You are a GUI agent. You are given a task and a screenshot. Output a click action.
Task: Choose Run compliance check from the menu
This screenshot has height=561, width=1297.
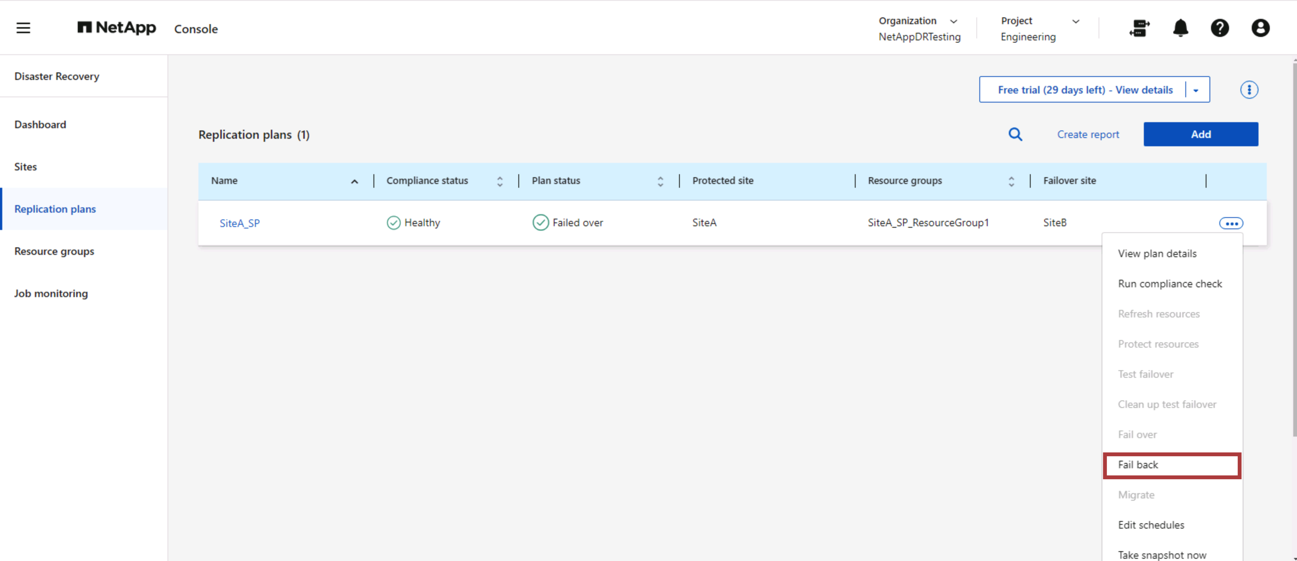tap(1170, 283)
